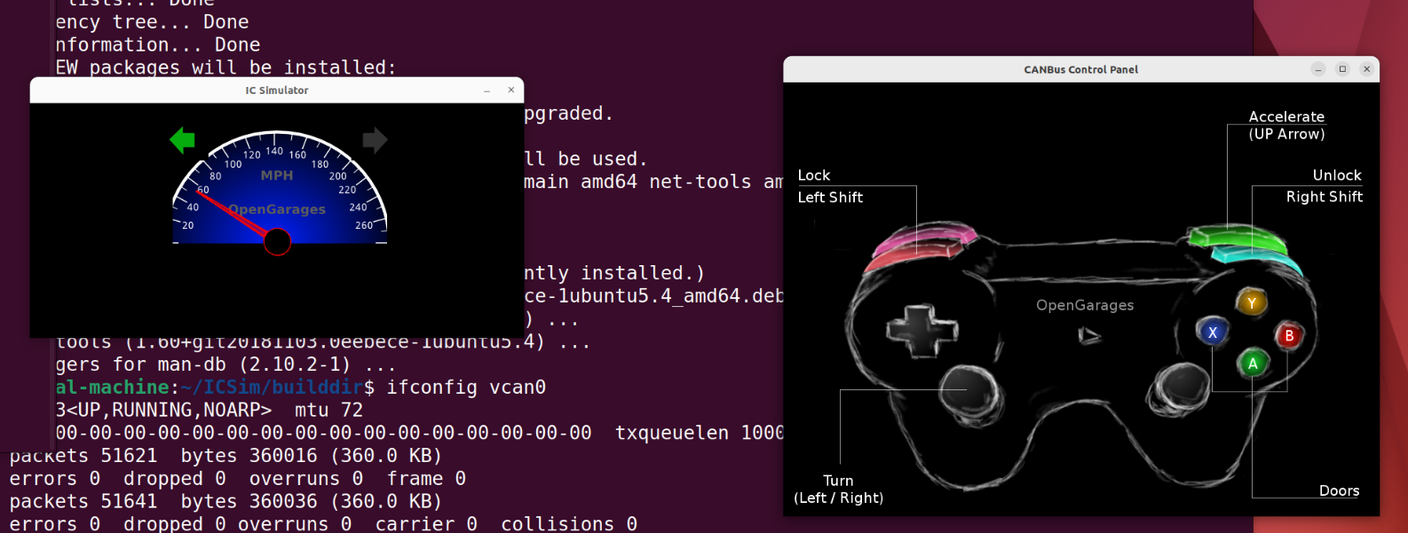Click the Lock label in control panel
The height and width of the screenshot is (533, 1408).
pos(814,176)
